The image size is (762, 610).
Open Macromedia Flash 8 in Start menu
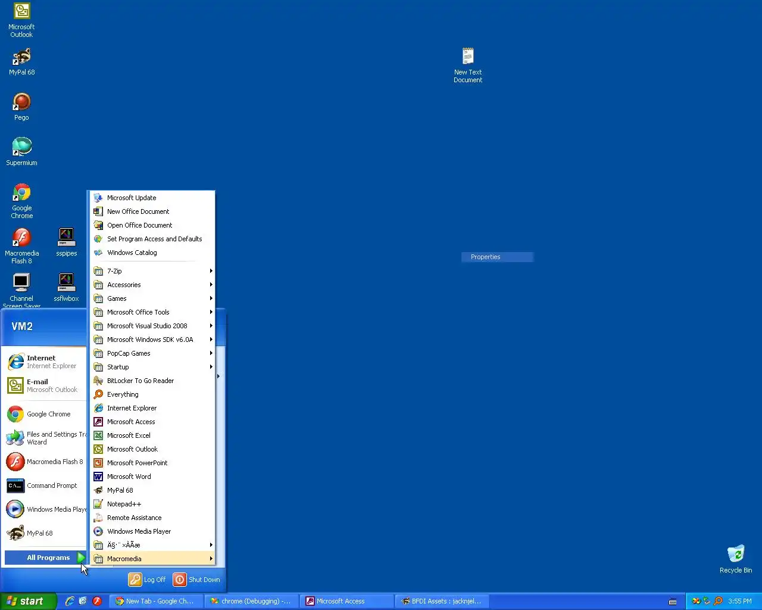(45, 462)
